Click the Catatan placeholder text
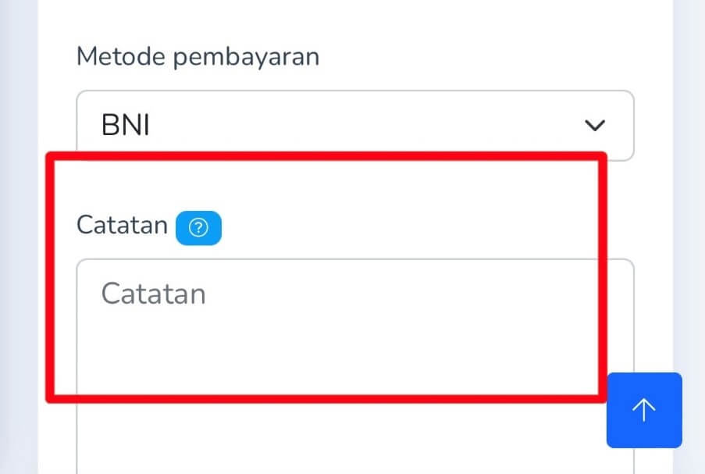 154,294
